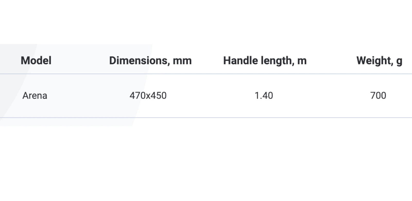Screen dimensions: 412x201
Task: Click the blank white area above the table
Action: [x=206, y=22]
